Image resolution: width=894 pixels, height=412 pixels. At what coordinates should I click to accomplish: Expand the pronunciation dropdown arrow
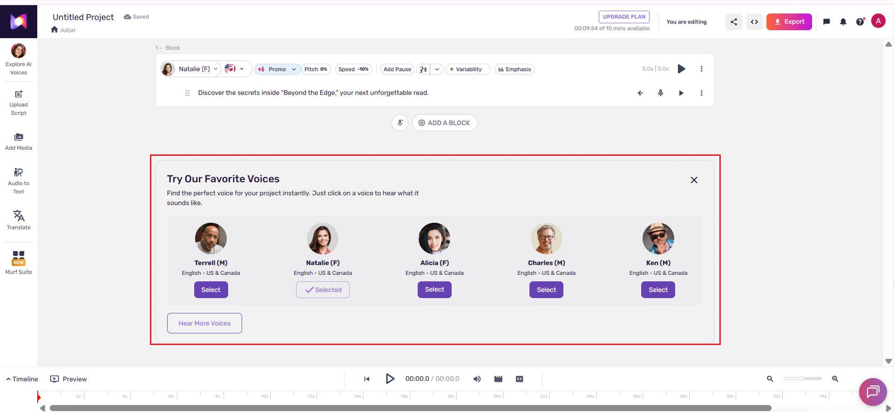[x=437, y=69]
